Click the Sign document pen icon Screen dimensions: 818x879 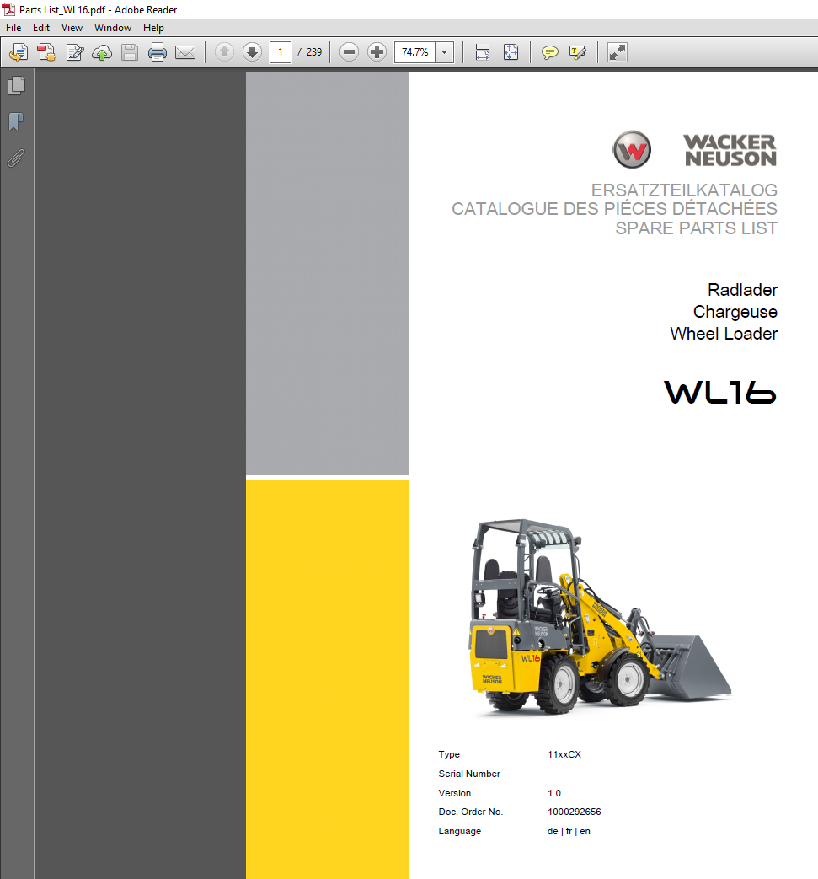tap(74, 51)
